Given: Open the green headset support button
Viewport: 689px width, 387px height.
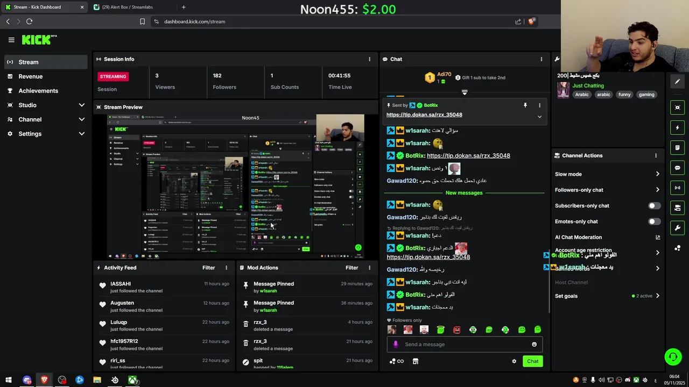Looking at the screenshot, I should (673, 357).
